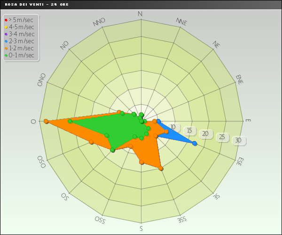Select the orange data point on west axis
This screenshot has width=282, height=235.
point(46,121)
